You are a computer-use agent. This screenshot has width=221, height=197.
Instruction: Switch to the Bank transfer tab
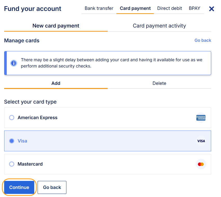[x=99, y=8]
